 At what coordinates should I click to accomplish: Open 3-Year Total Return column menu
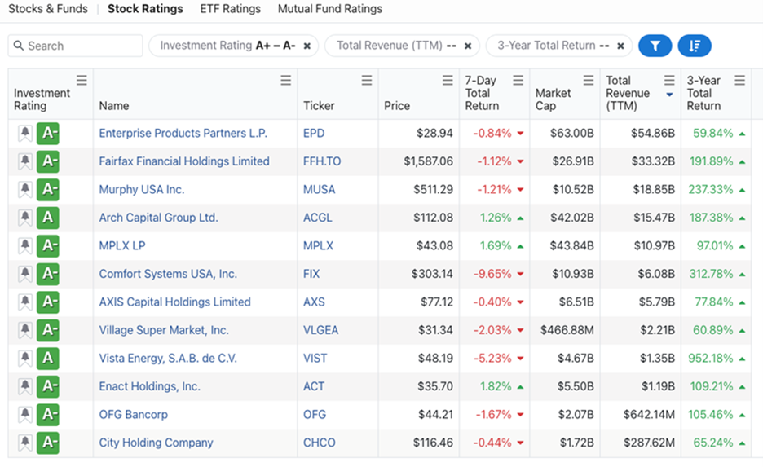pyautogui.click(x=739, y=80)
